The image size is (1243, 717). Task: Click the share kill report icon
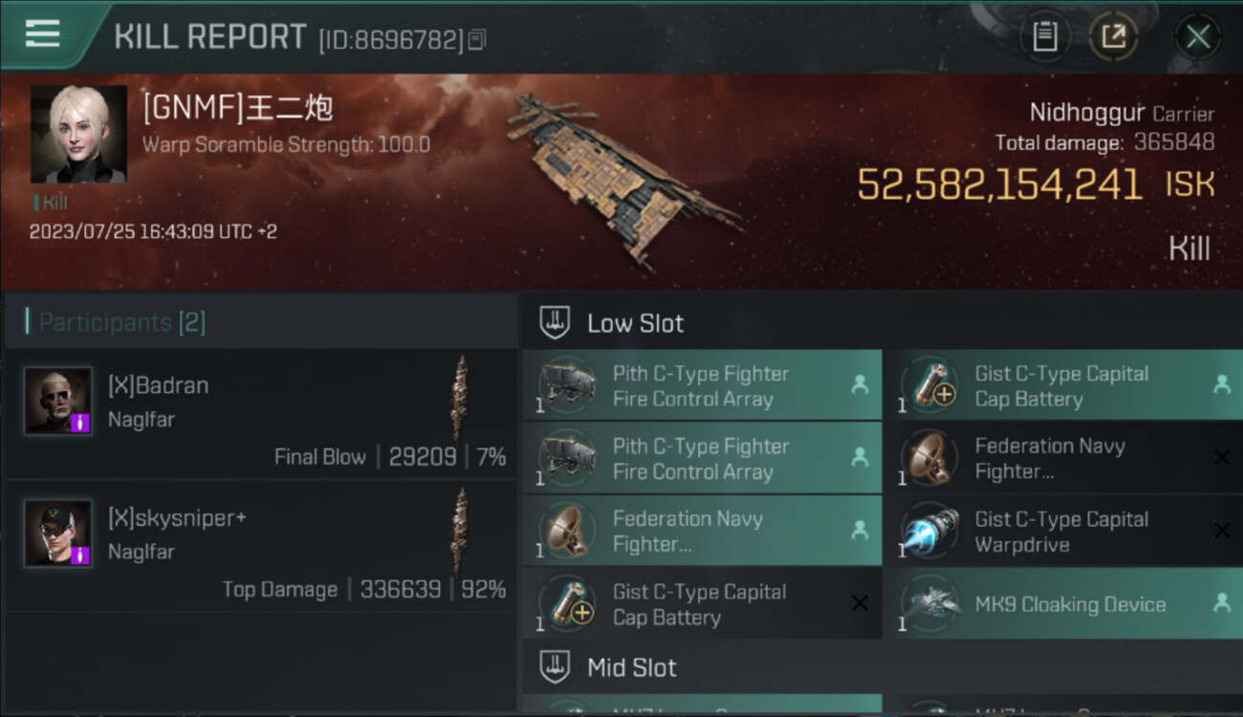(x=1114, y=37)
